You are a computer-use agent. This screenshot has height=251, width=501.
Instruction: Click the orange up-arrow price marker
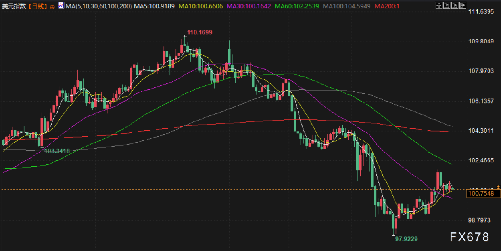coord(498,187)
